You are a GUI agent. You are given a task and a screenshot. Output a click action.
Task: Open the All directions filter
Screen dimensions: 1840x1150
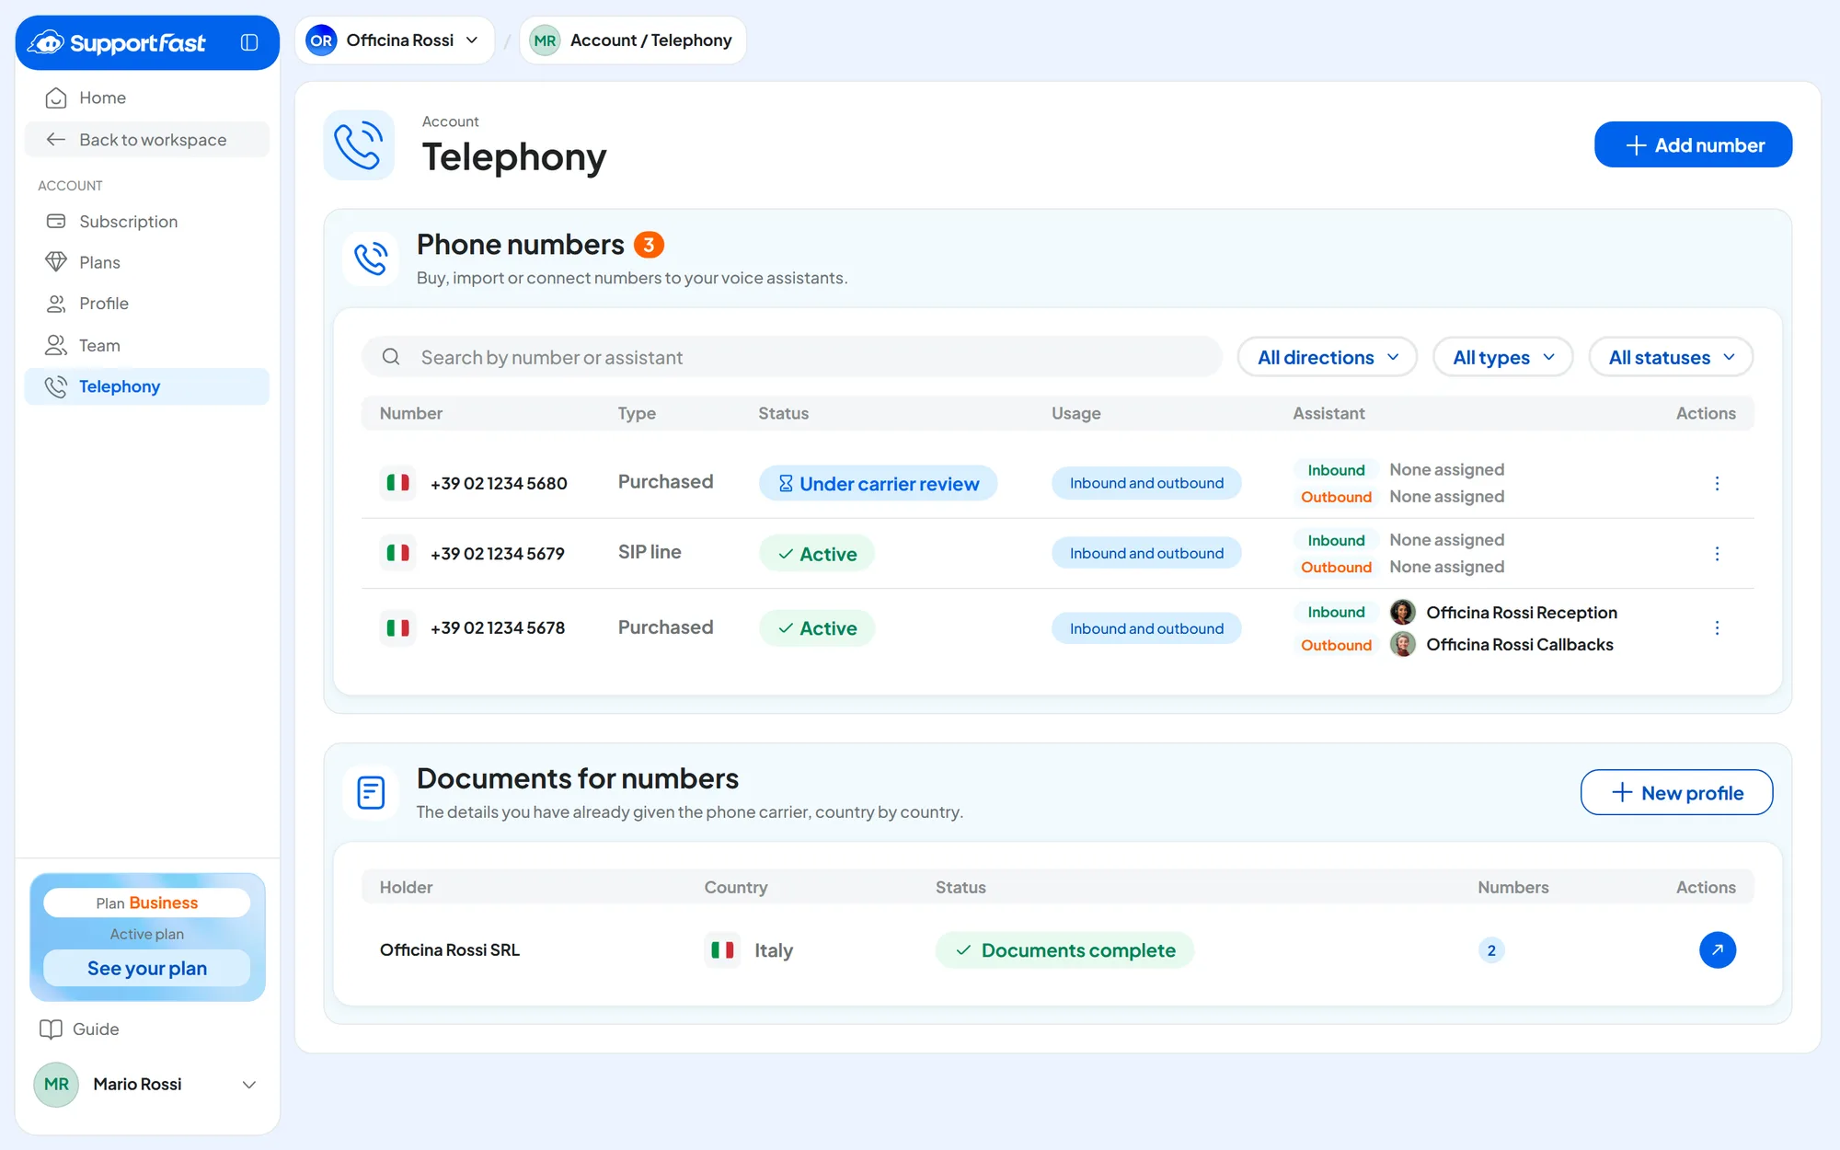pyautogui.click(x=1327, y=357)
